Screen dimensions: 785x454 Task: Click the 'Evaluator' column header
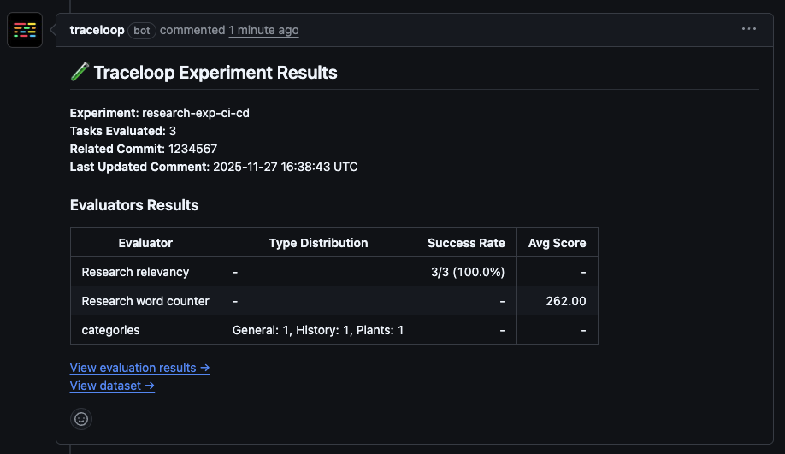[x=145, y=243]
